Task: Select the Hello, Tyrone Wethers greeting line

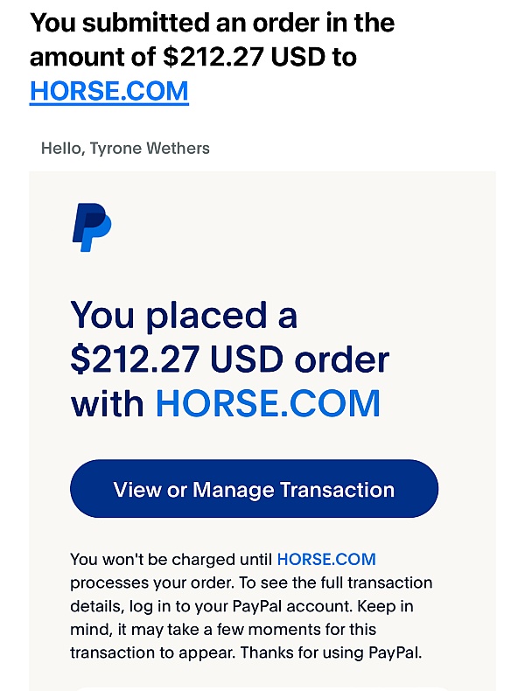Action: 125,149
